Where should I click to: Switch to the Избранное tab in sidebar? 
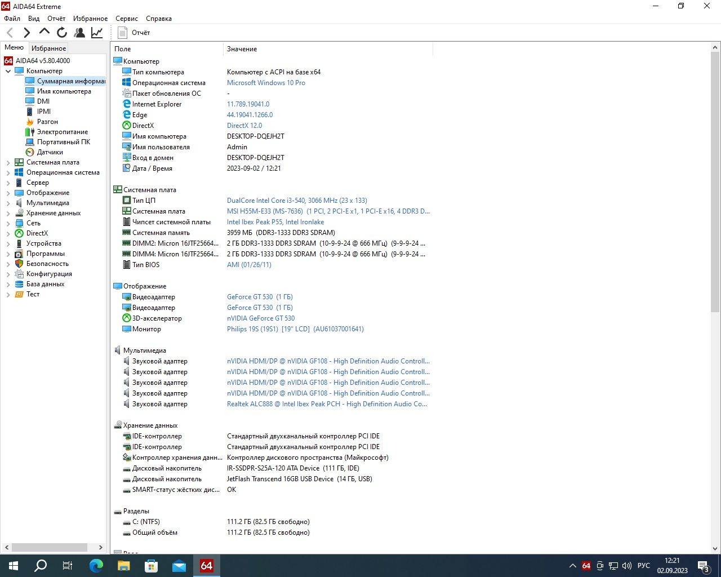point(48,48)
